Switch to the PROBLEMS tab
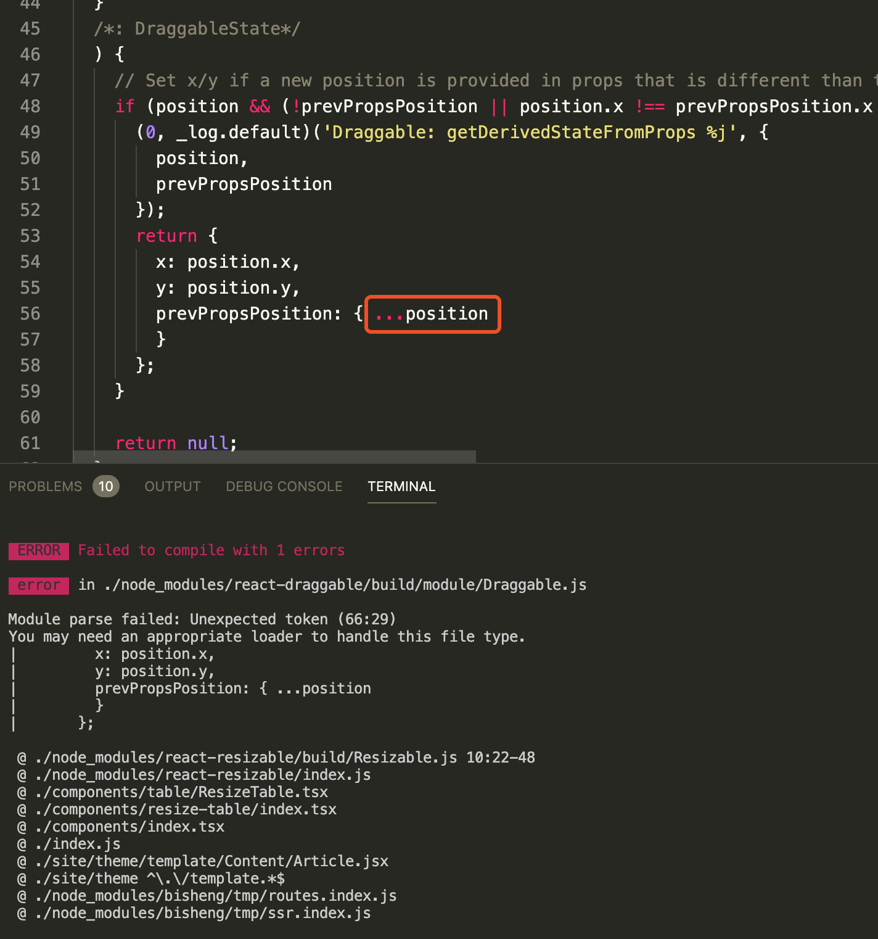This screenshot has width=878, height=939. 45,486
